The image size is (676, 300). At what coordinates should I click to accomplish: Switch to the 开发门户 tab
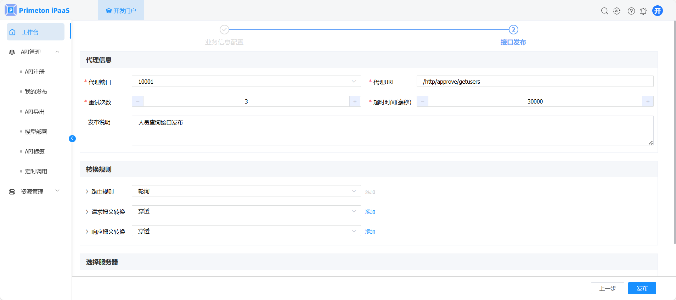pyautogui.click(x=121, y=11)
